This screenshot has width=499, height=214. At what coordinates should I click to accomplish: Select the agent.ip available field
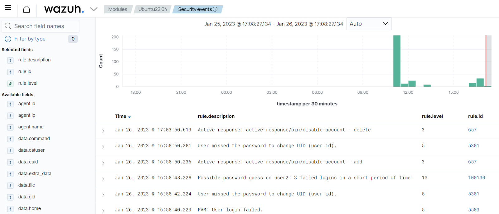[27, 115]
